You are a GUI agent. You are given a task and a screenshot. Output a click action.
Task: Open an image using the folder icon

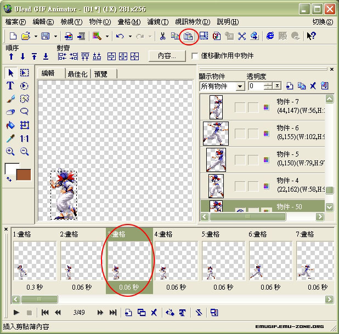coord(26,36)
